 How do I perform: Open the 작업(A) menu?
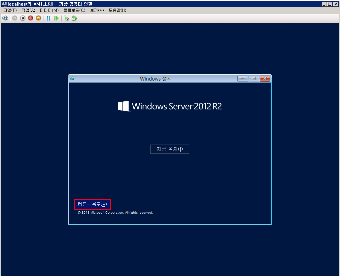28,11
